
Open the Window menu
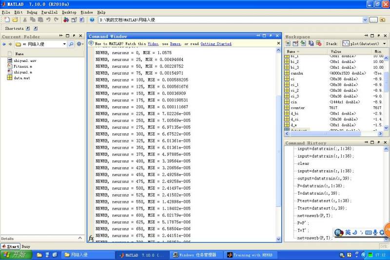tap(87, 12)
